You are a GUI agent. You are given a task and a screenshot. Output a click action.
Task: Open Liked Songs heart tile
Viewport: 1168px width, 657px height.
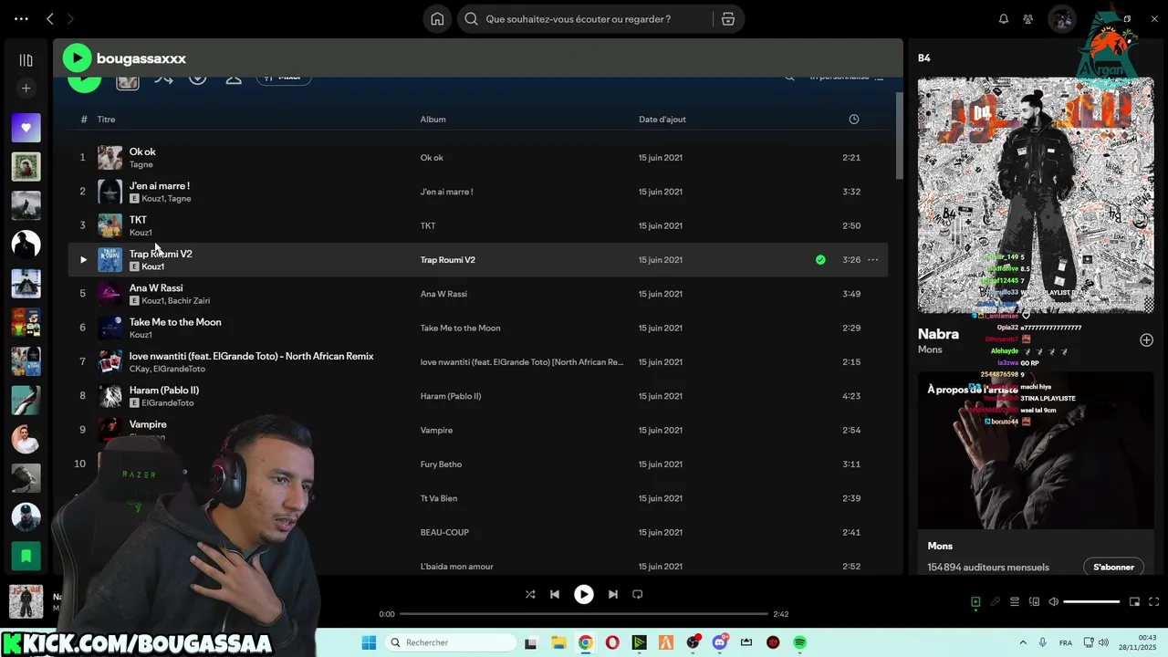click(26, 128)
